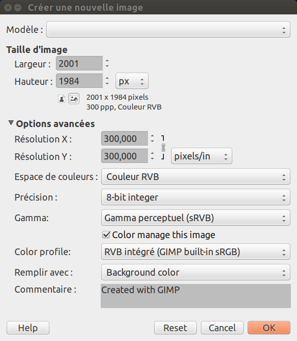
Task: Toggle Color manage this image checkbox
Action: coord(106,235)
